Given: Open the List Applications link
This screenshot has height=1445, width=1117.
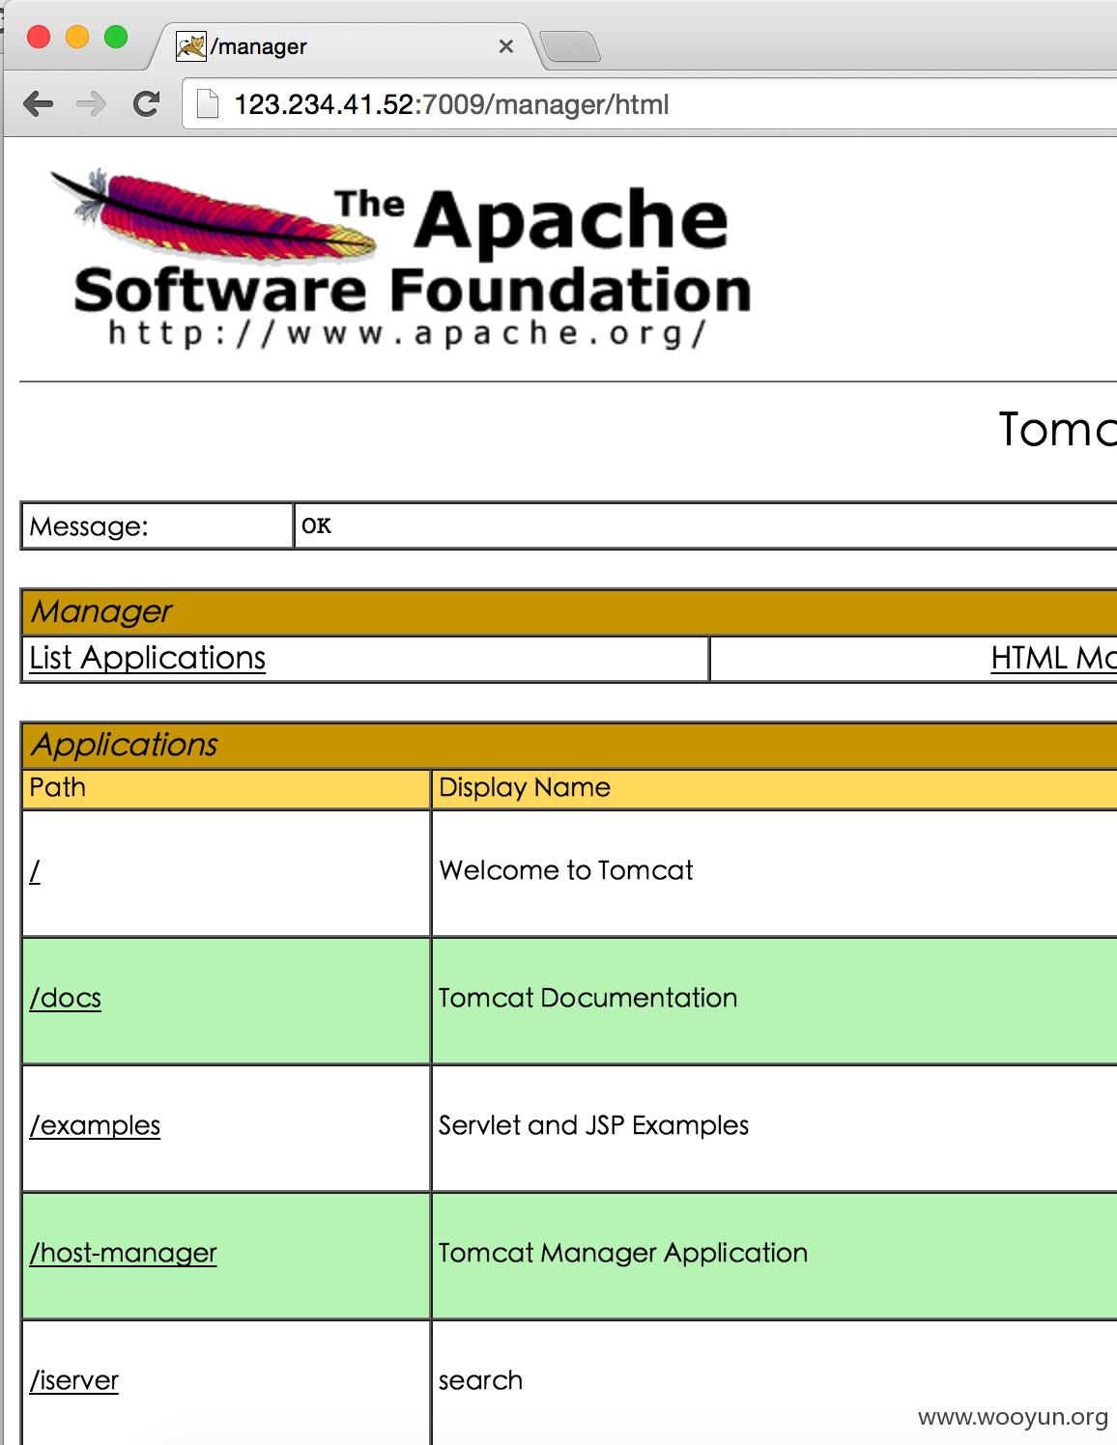Looking at the screenshot, I should click(148, 658).
